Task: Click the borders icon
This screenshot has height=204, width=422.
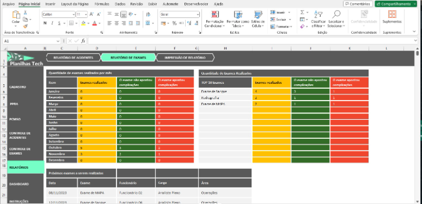Action: click(x=71, y=24)
